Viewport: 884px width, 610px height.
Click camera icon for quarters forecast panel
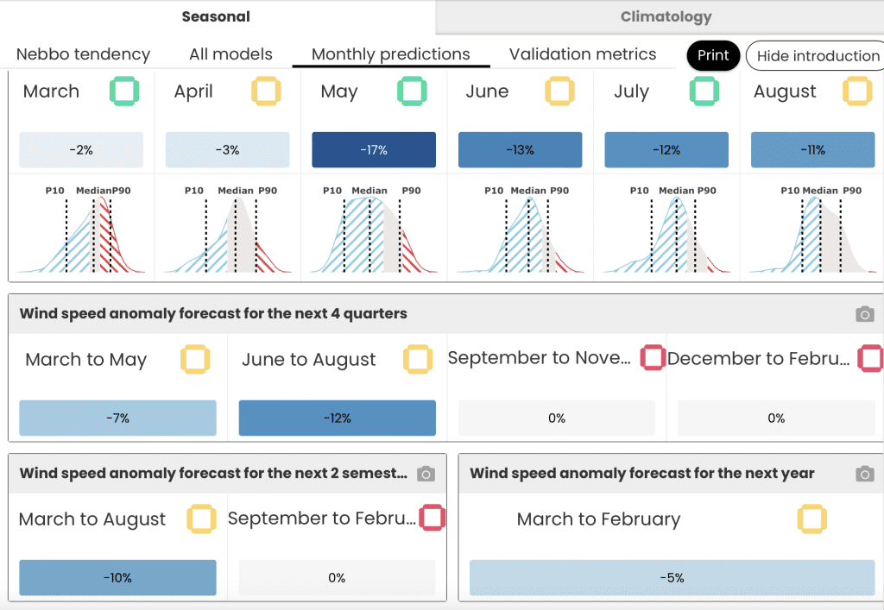(864, 314)
